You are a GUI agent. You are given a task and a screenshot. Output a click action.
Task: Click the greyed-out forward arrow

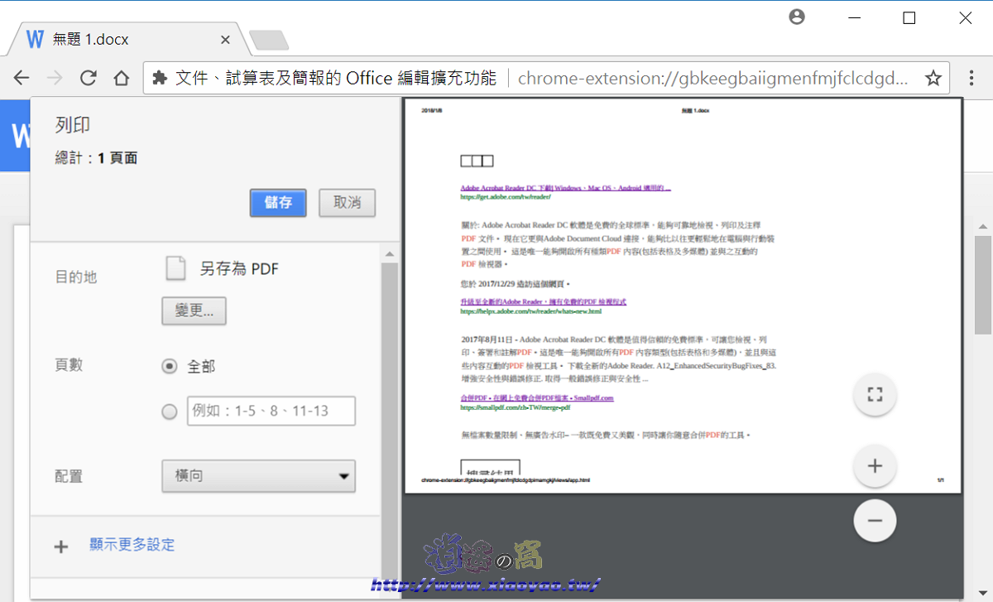click(55, 78)
